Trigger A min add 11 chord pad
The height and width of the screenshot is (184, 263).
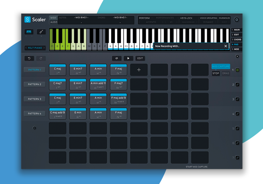click(x=98, y=84)
